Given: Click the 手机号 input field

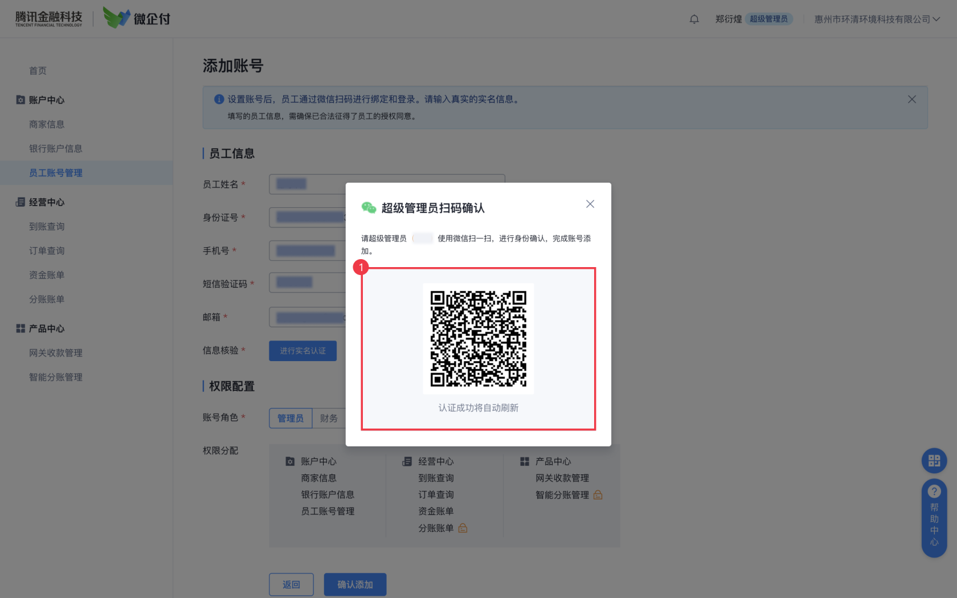Looking at the screenshot, I should click(x=308, y=251).
